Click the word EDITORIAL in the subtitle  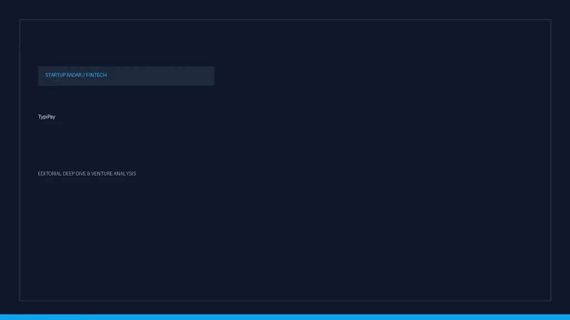(50, 174)
